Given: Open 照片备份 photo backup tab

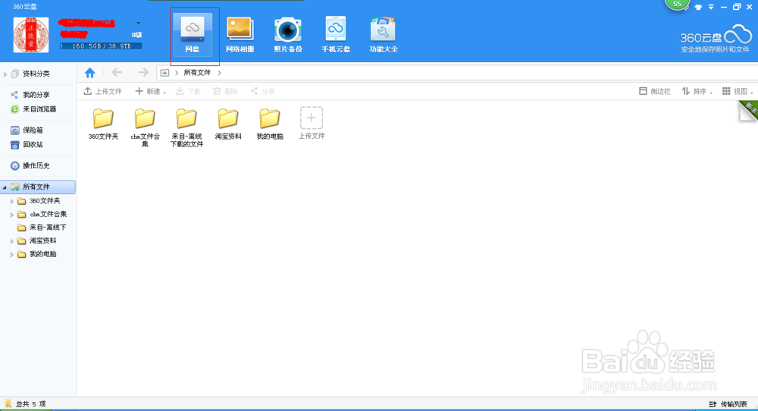Looking at the screenshot, I should tap(287, 35).
